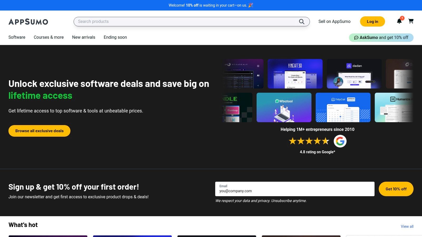Open the dadan deal thumbnail
This screenshot has width=422, height=237.
354,74
